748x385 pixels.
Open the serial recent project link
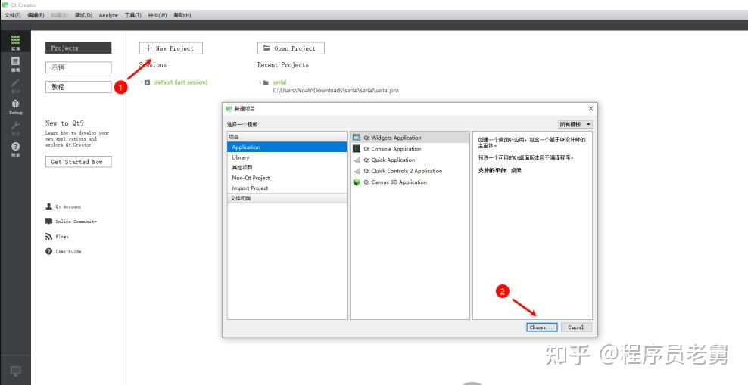pyautogui.click(x=279, y=82)
